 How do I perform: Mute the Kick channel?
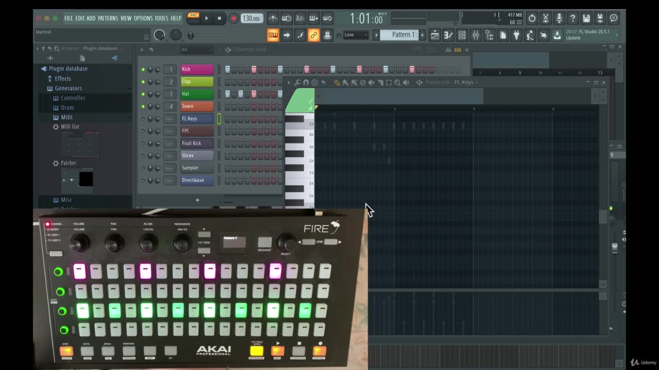pyautogui.click(x=143, y=69)
